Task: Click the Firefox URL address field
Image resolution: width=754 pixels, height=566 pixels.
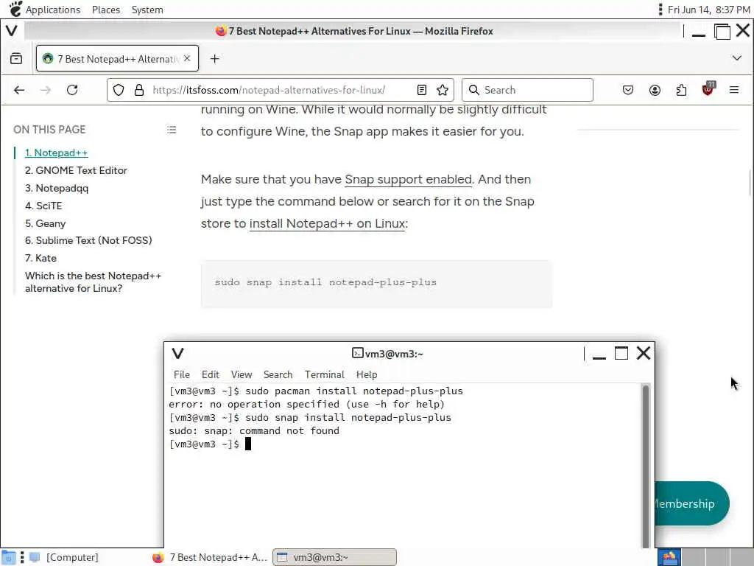Action: (281, 90)
